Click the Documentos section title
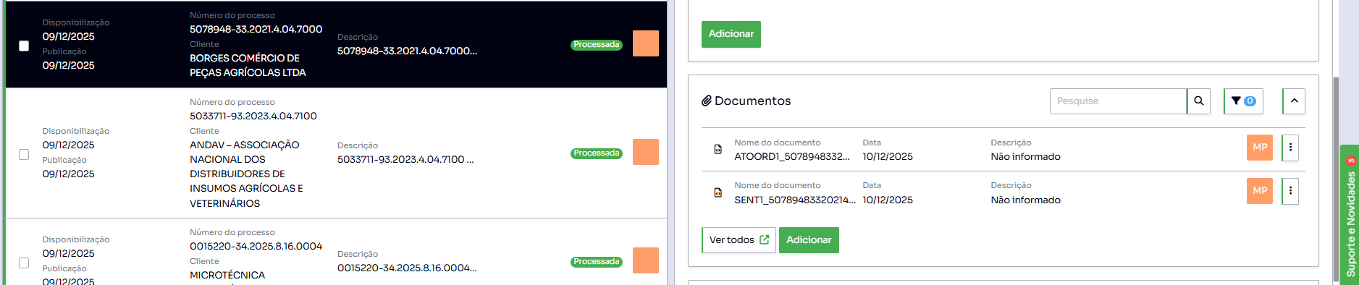Screen dimensions: 1359x285 pos(752,101)
